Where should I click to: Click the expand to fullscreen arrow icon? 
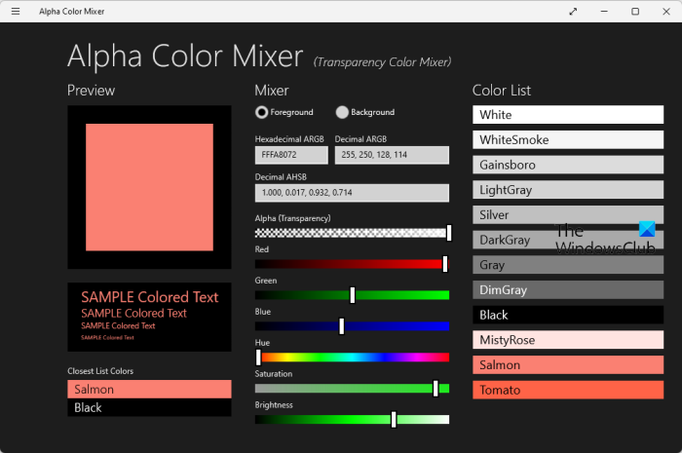pyautogui.click(x=572, y=12)
